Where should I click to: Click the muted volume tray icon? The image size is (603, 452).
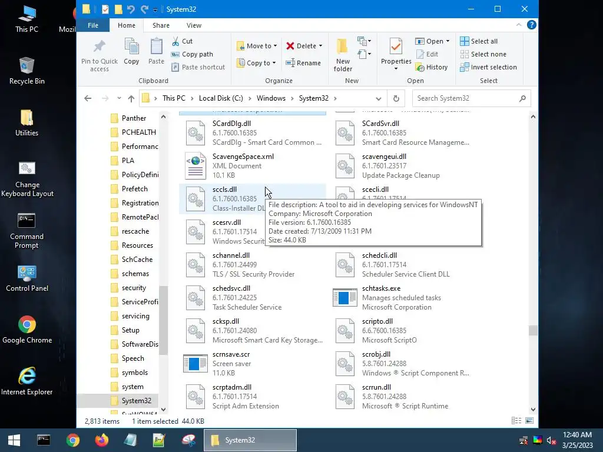point(551,440)
